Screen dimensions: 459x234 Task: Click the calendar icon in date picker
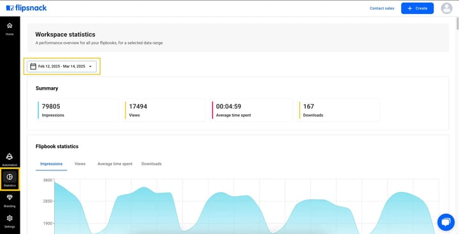click(x=33, y=67)
